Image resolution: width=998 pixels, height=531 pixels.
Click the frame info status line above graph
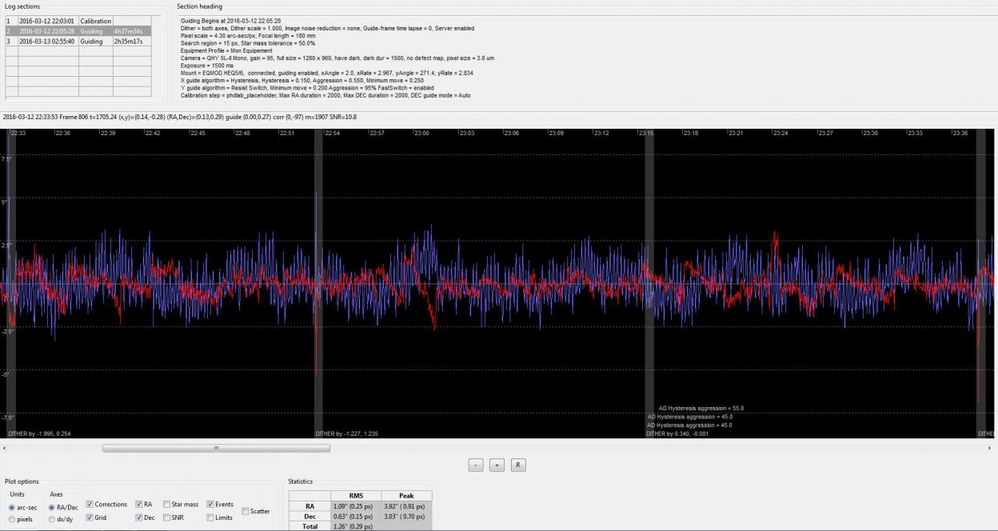click(x=180, y=117)
